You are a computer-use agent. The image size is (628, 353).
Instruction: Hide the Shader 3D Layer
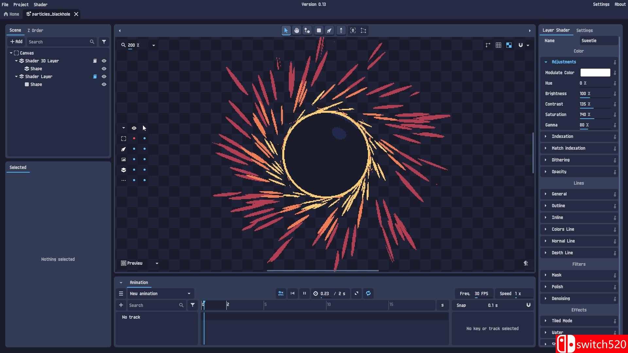pyautogui.click(x=104, y=61)
